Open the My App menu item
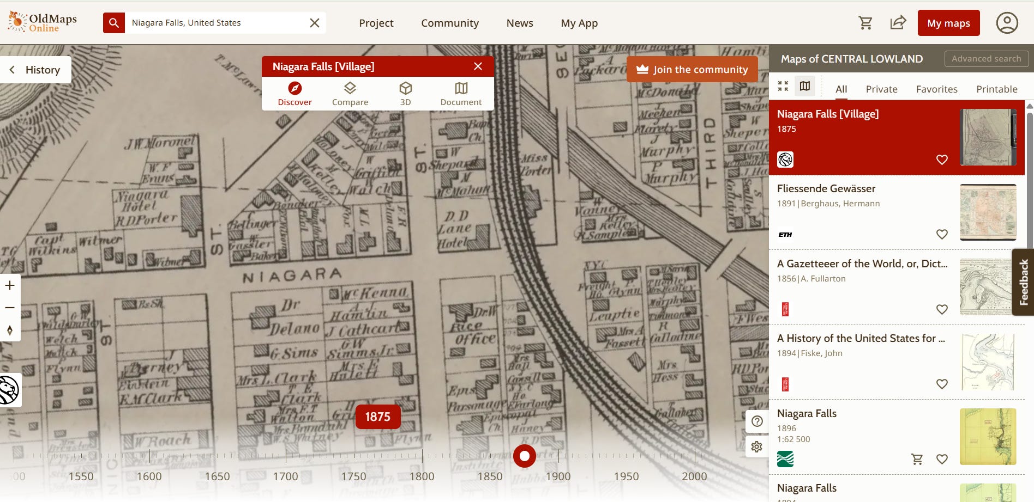 tap(579, 23)
